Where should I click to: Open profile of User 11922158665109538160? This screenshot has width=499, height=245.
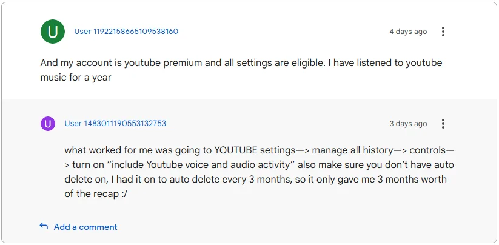tap(126, 32)
